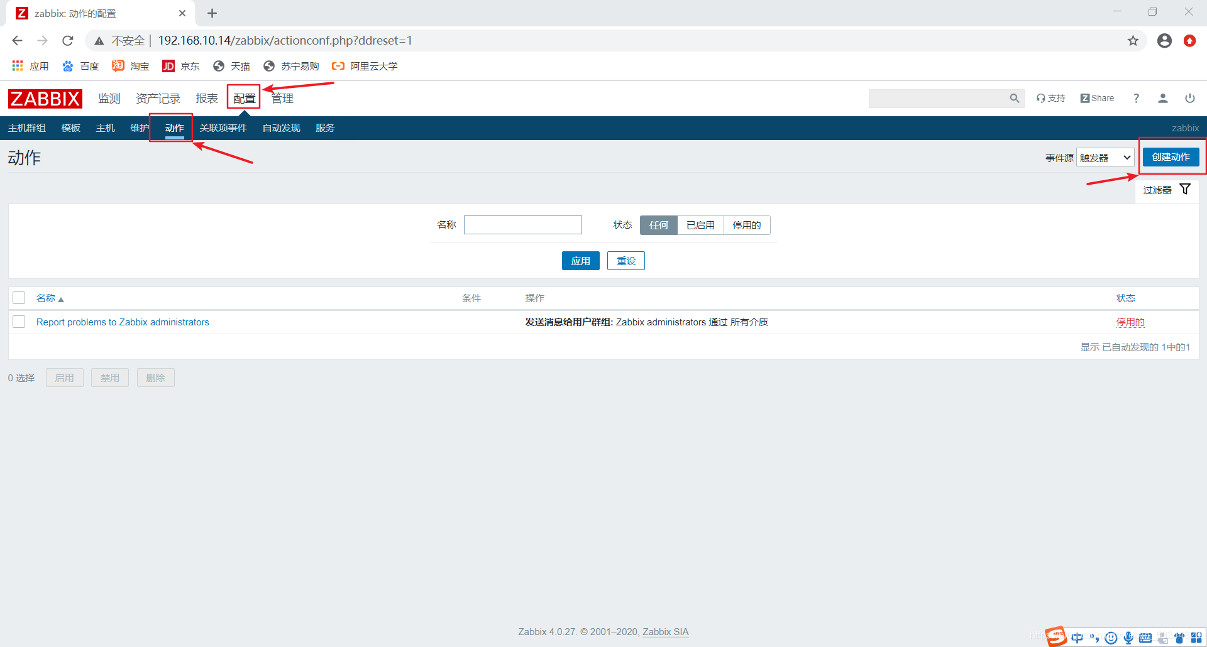Open the Baidu (百度) bookmark
Image resolution: width=1207 pixels, height=647 pixels.
(x=80, y=66)
